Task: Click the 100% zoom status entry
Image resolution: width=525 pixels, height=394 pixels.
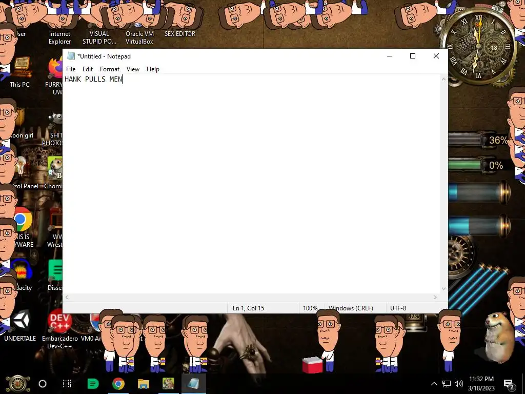Action: pyautogui.click(x=310, y=308)
